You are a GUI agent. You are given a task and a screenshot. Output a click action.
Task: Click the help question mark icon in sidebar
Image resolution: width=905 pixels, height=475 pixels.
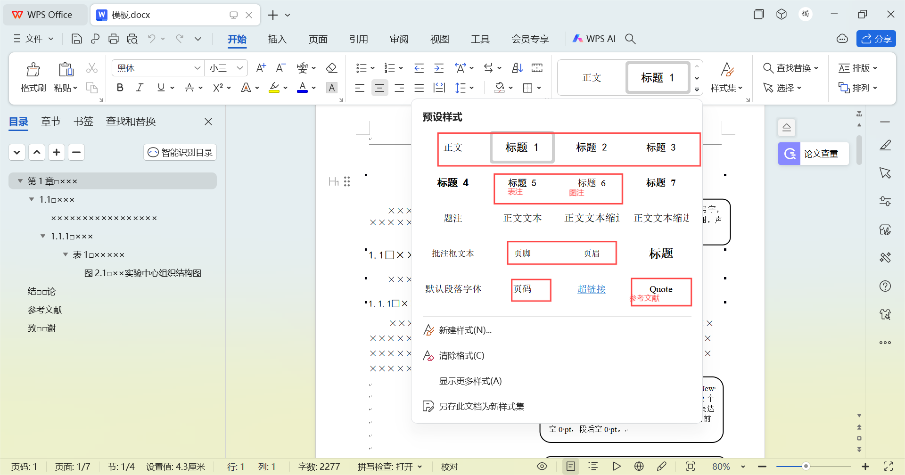885,286
